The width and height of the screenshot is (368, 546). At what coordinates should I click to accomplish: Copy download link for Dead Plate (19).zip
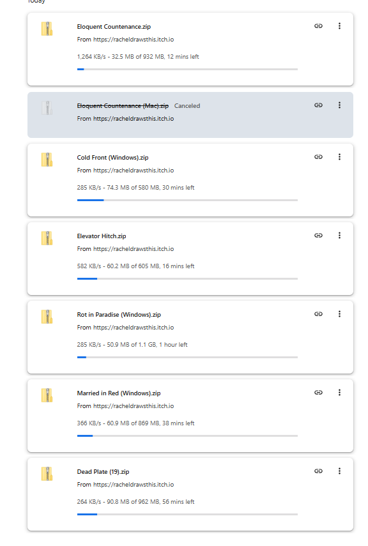point(318,471)
